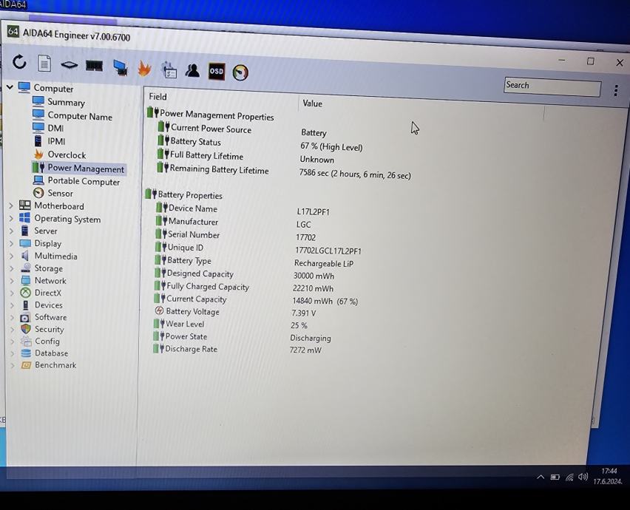Click the volume speaker tray icon
The image size is (630, 510).
[583, 477]
